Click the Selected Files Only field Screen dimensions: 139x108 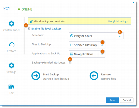click(x=84, y=45)
